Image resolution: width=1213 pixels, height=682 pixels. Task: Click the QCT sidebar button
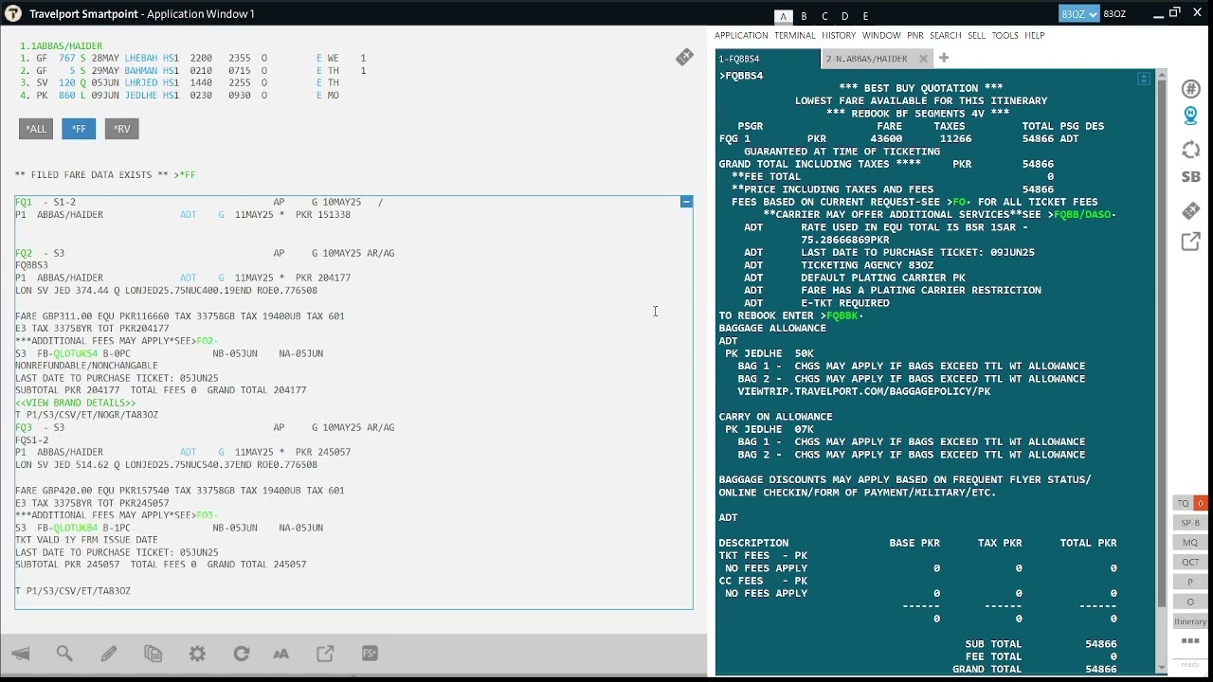pyautogui.click(x=1190, y=563)
